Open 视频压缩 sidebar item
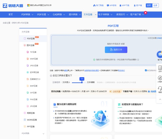162x139 pixels. 33,113
